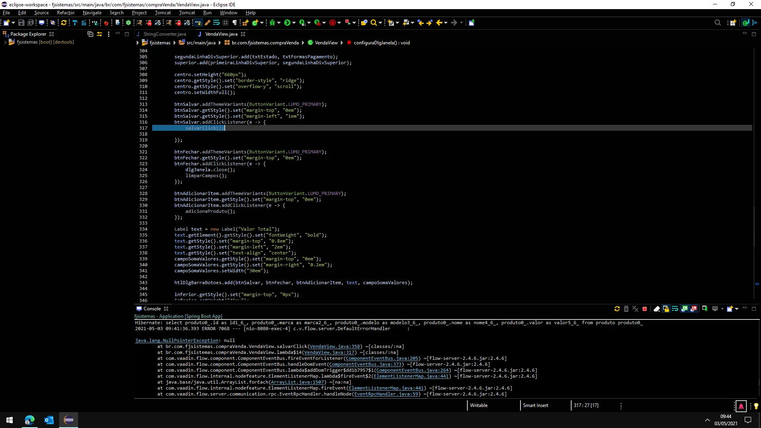Toggle Skip All Breakpoints in toolbar
The height and width of the screenshot is (428, 761).
(x=52, y=23)
